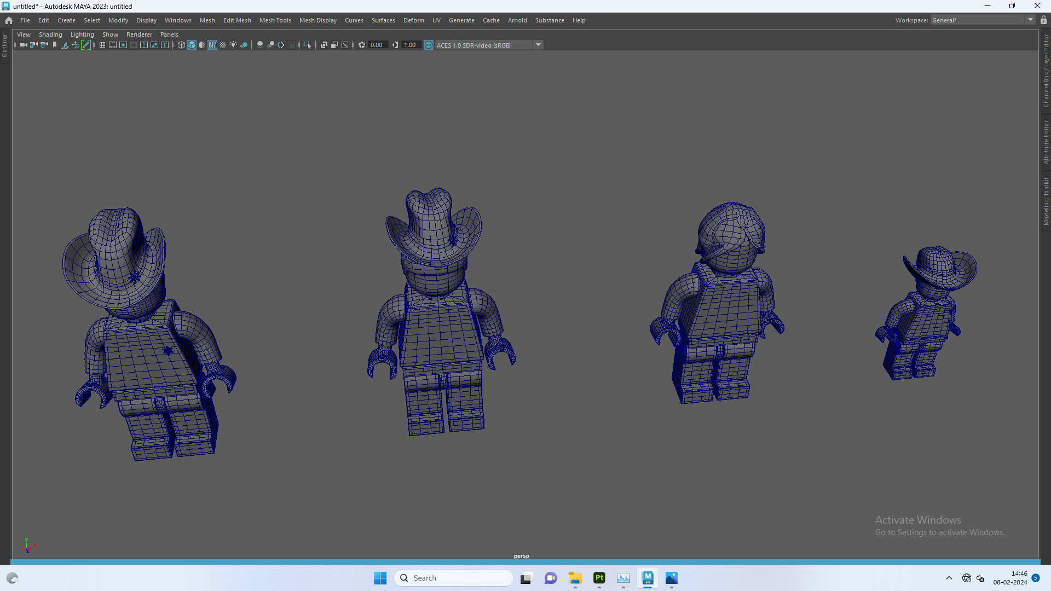Open the Deform menu
Screen dimensions: 1051x591
pos(414,20)
